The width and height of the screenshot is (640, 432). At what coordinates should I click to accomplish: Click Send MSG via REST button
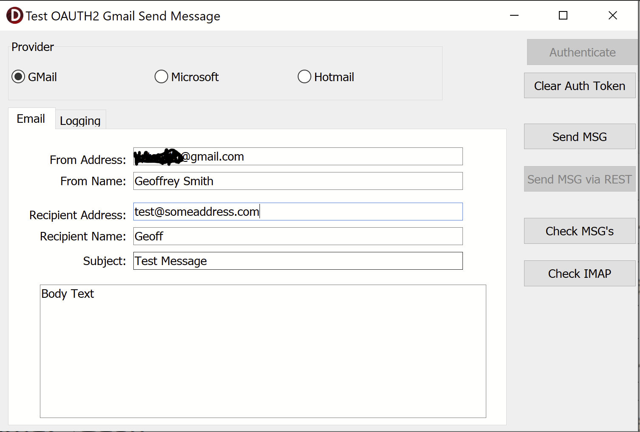click(580, 179)
